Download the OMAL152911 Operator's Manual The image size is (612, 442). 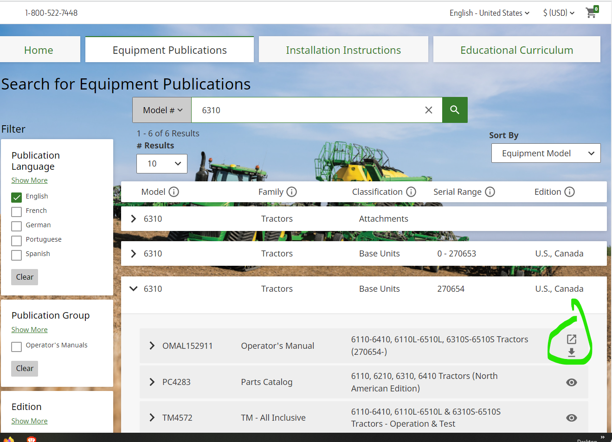[x=571, y=352]
